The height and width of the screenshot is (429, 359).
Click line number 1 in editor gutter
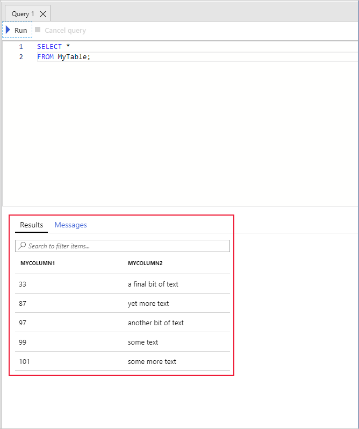21,47
